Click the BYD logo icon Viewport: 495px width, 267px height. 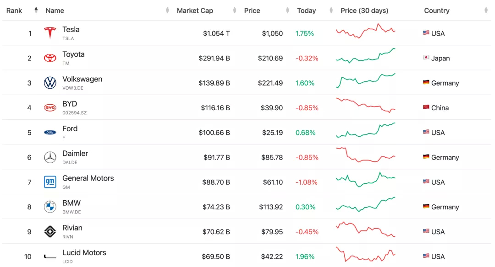point(50,108)
